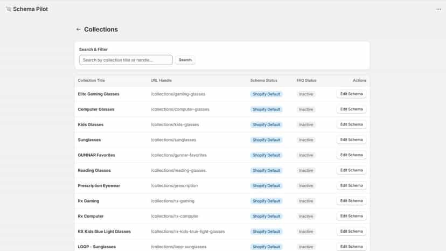
Task: Edit Schema for Elite Gaming Glasses
Action: pyautogui.click(x=351, y=94)
